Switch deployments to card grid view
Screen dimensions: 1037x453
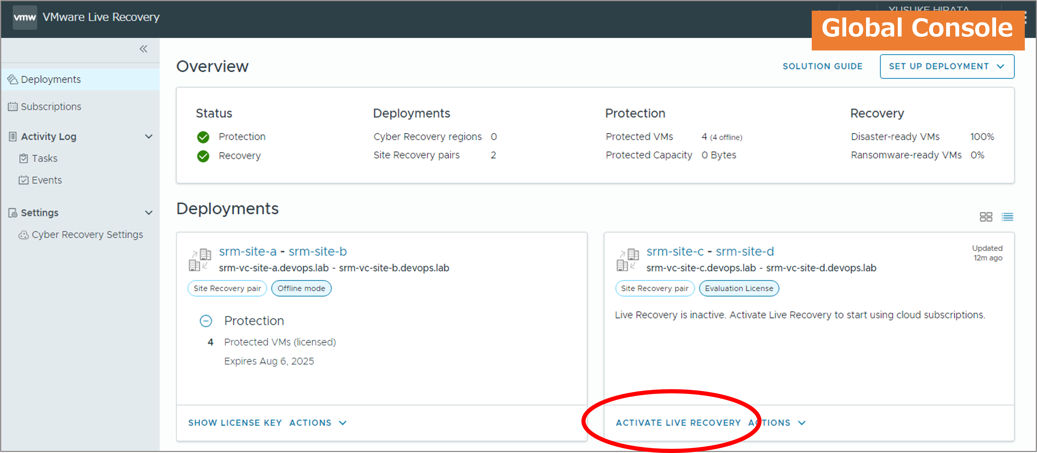pos(986,217)
